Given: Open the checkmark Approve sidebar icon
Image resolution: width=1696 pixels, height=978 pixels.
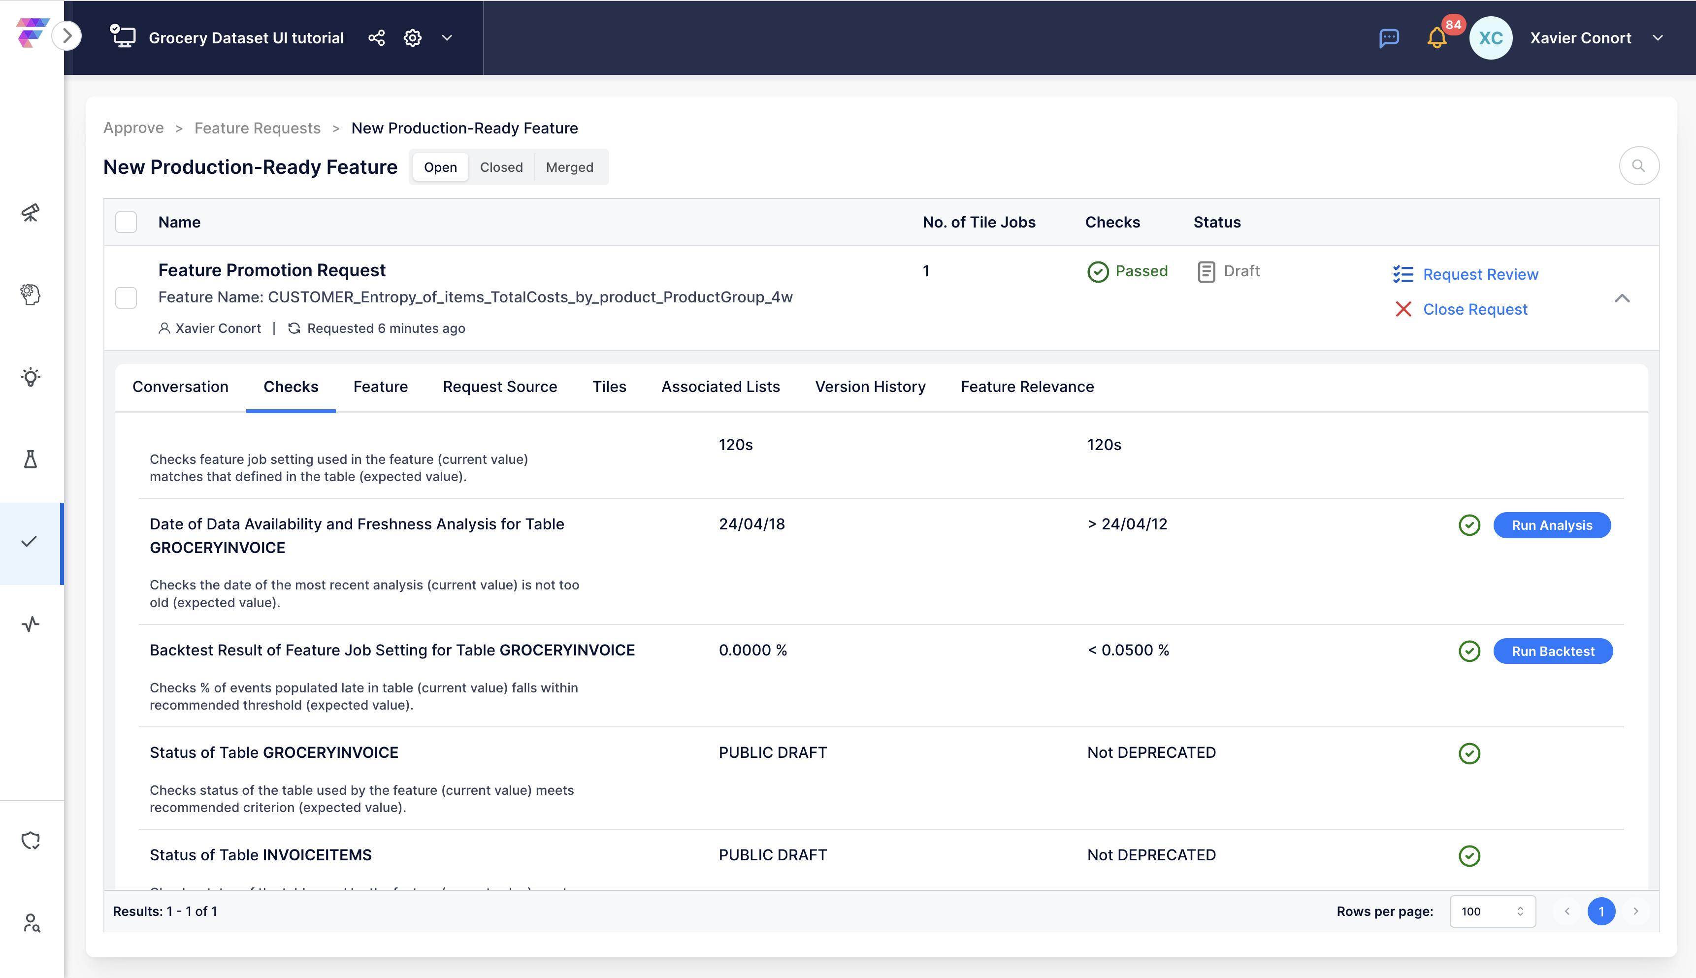Looking at the screenshot, I should (29, 542).
